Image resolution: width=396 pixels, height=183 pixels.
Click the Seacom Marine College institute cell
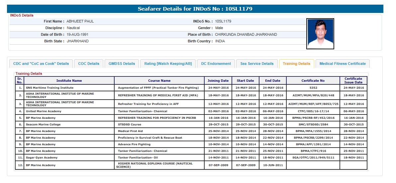pos(43,124)
